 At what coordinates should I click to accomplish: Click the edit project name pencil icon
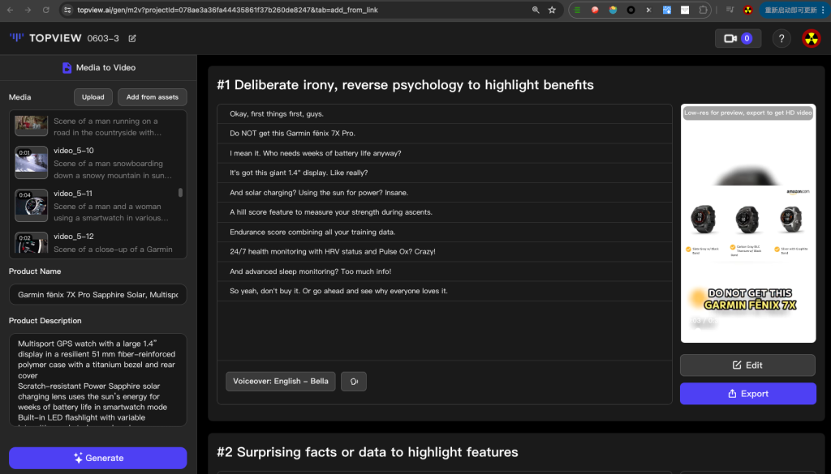point(132,39)
